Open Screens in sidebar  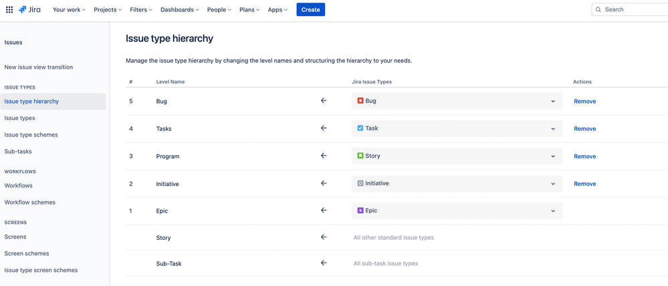[15, 237]
